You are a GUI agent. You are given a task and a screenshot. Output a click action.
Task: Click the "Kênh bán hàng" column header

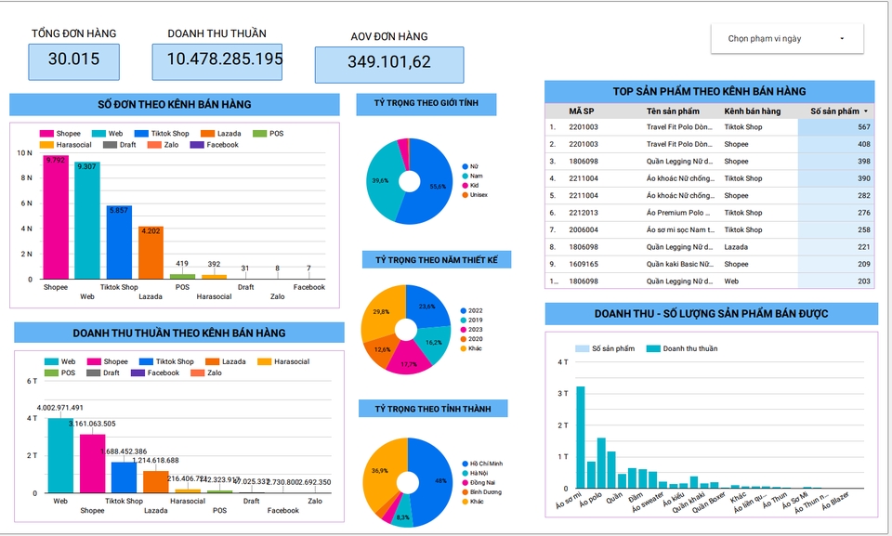coord(752,111)
